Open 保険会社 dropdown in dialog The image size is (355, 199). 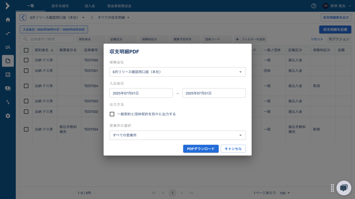click(177, 72)
